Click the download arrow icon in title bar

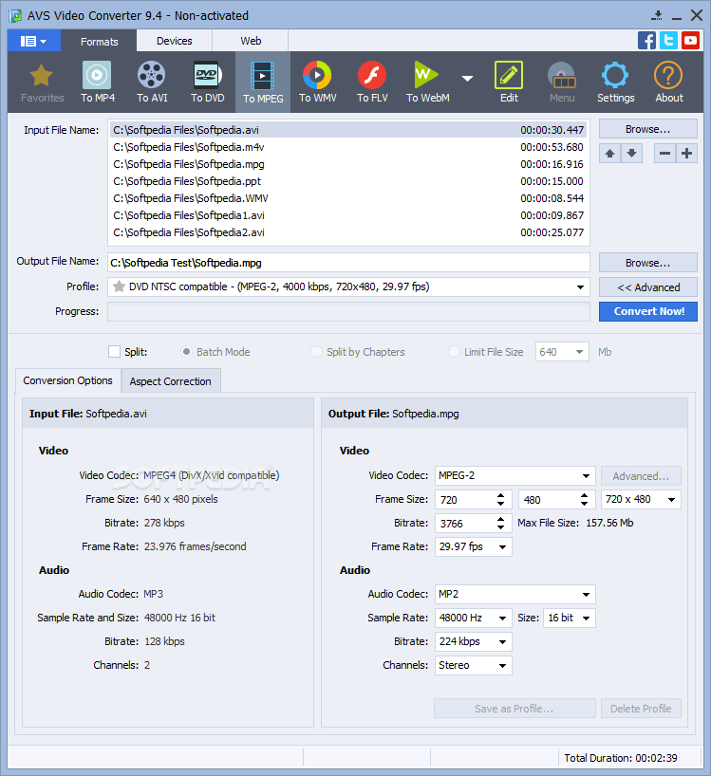point(657,15)
